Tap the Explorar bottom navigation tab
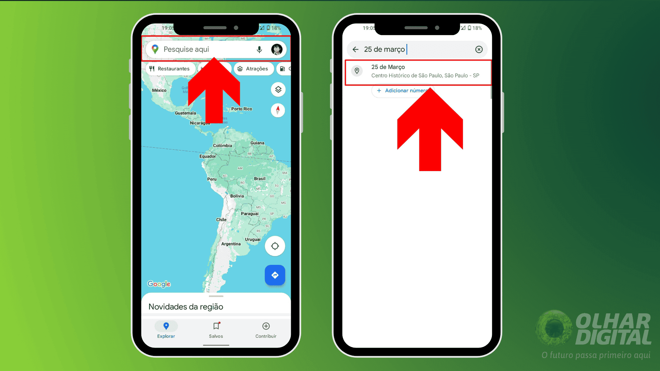Viewport: 660px width, 371px height. [x=167, y=330]
